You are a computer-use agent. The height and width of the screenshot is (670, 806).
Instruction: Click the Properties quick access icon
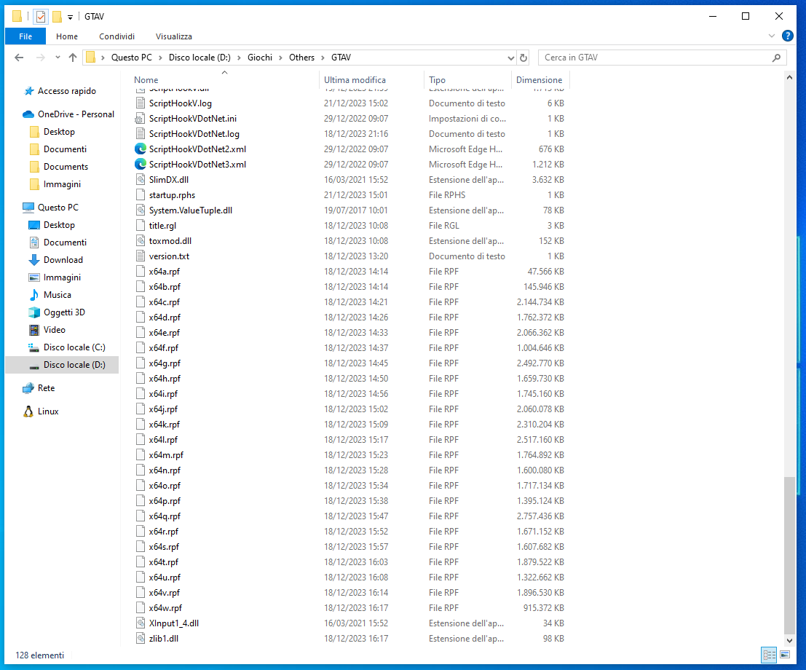point(41,17)
